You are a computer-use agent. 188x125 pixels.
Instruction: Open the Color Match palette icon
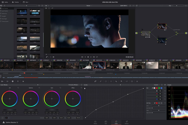pos(7,81)
